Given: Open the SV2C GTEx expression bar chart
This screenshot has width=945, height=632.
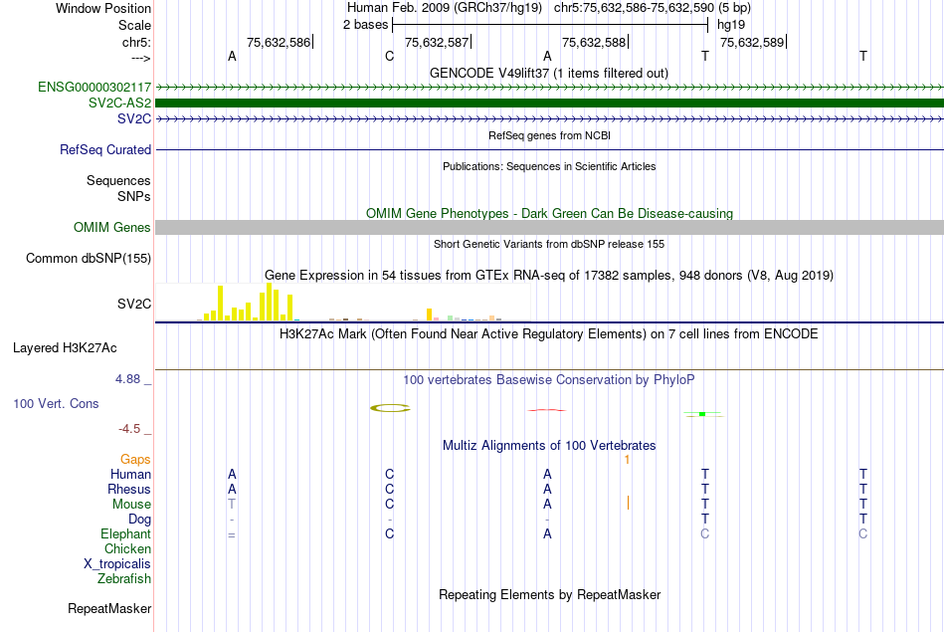Looking at the screenshot, I should (343, 303).
